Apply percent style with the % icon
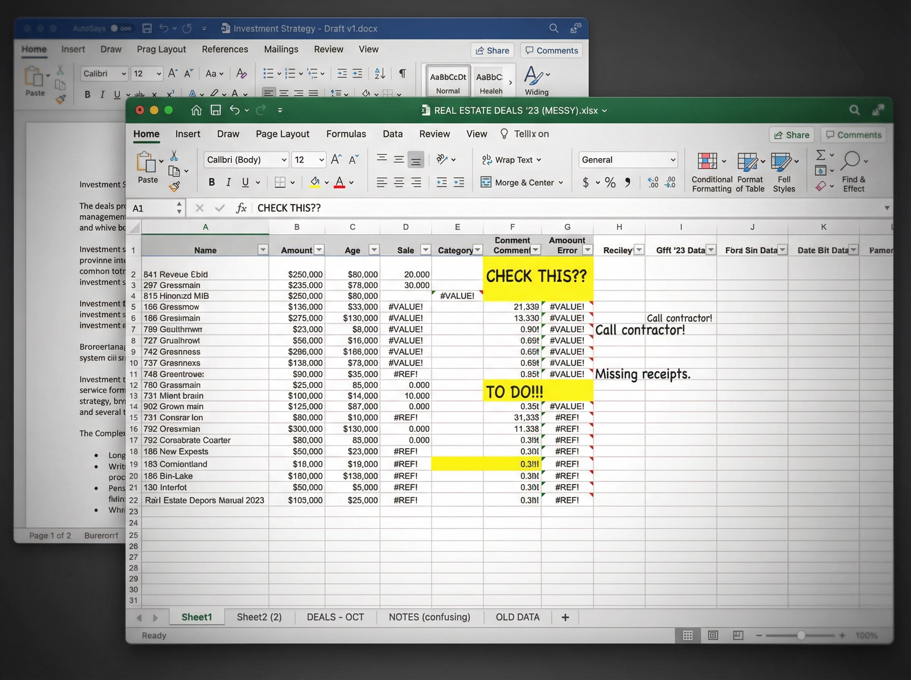The image size is (911, 680). click(610, 183)
